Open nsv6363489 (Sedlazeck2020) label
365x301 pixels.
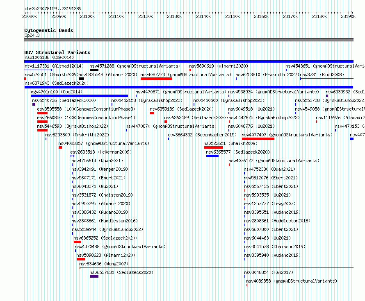[196, 118]
